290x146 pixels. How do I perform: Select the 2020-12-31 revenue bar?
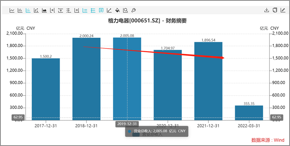tap(168, 85)
